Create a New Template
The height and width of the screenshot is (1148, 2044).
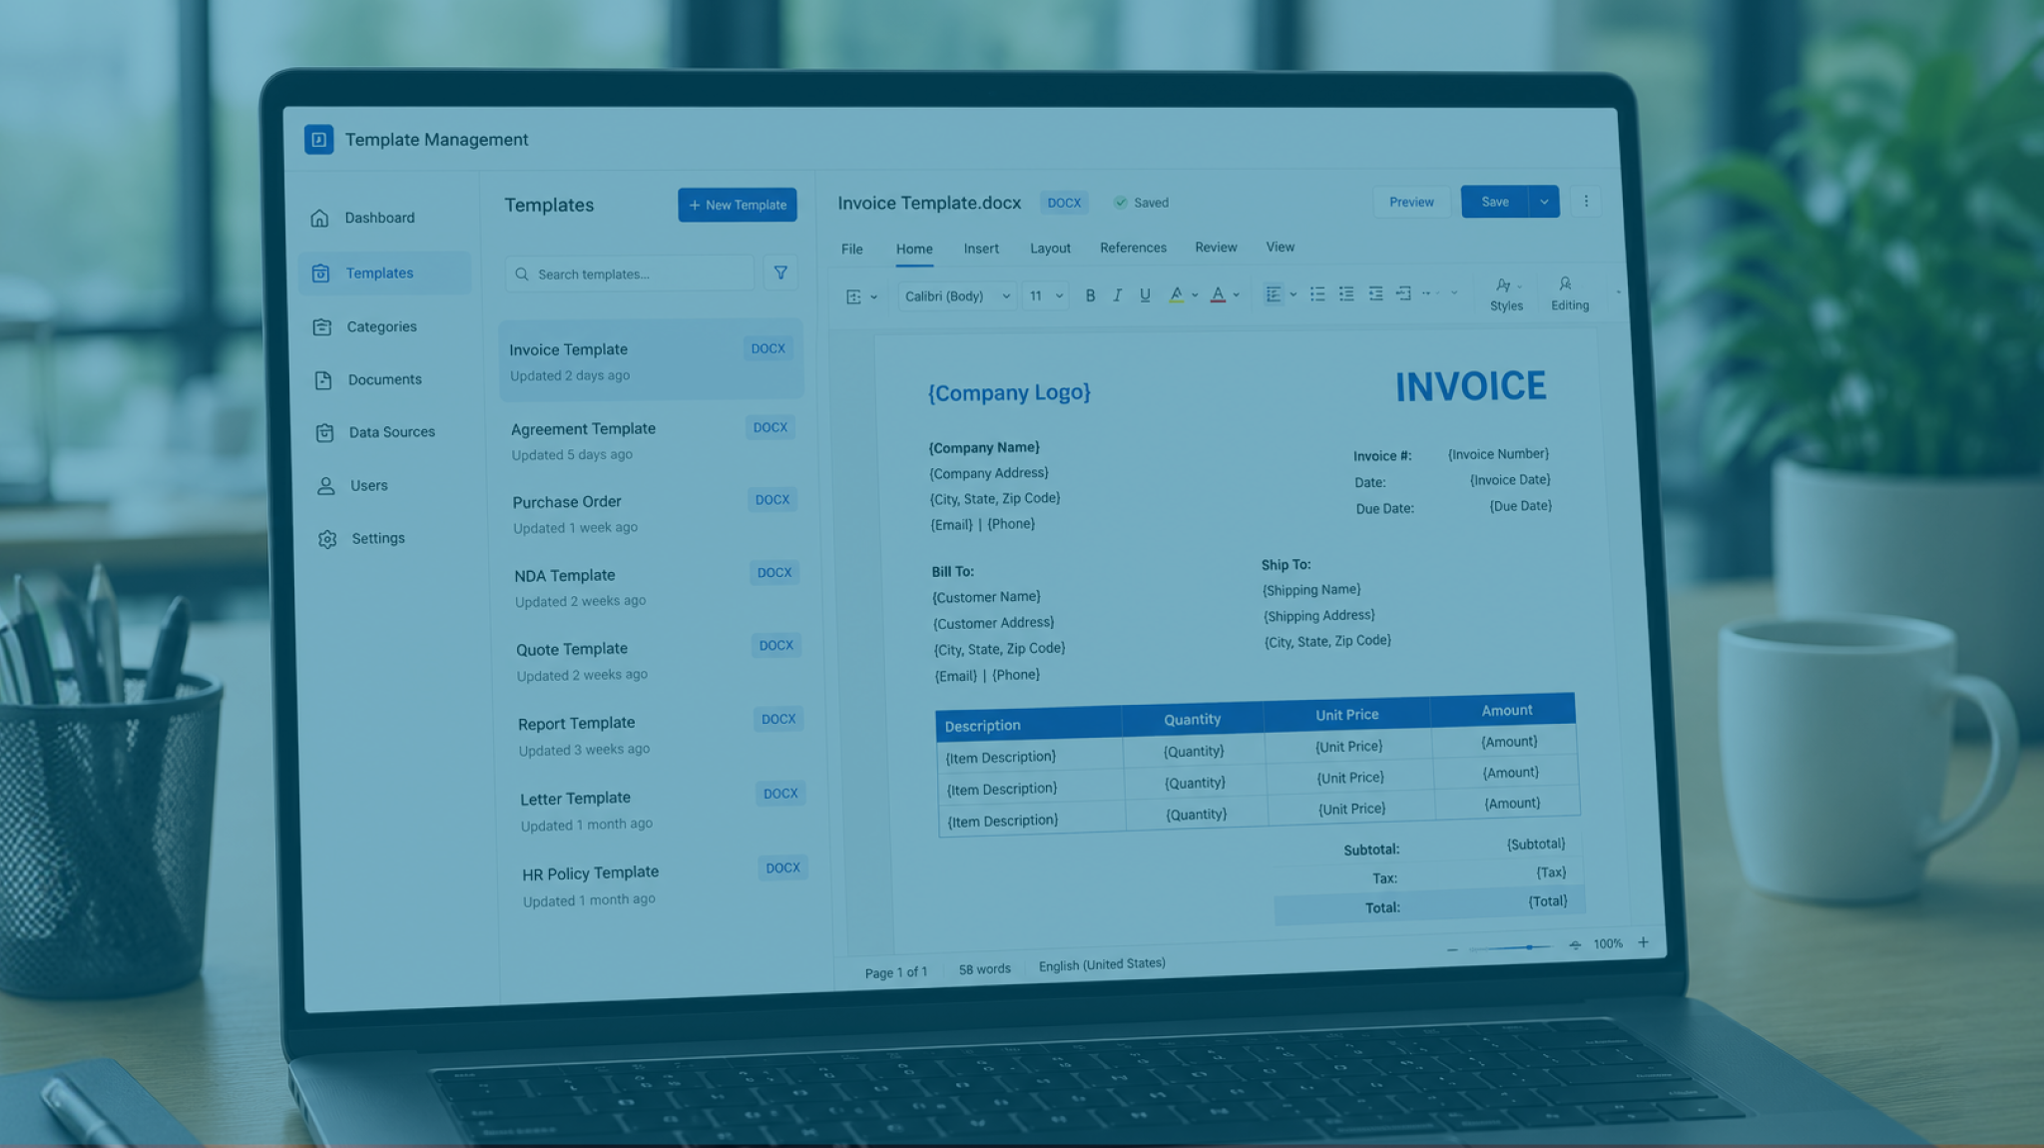738,205
